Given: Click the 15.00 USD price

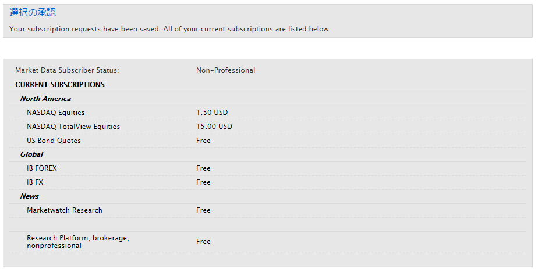Looking at the screenshot, I should 214,127.
